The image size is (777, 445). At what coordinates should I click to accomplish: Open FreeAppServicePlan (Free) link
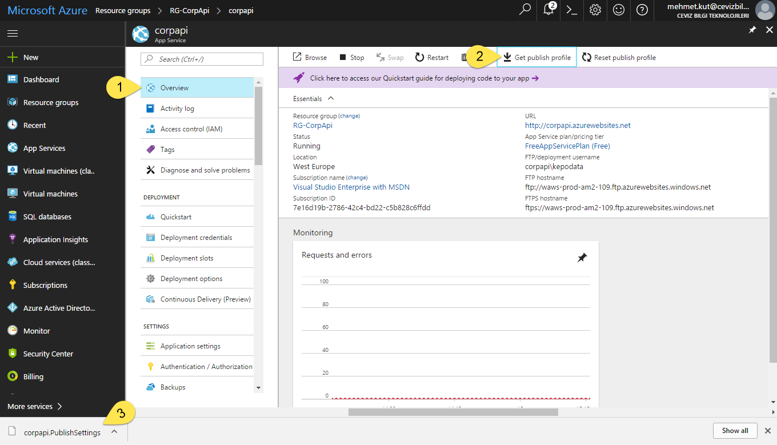567,146
